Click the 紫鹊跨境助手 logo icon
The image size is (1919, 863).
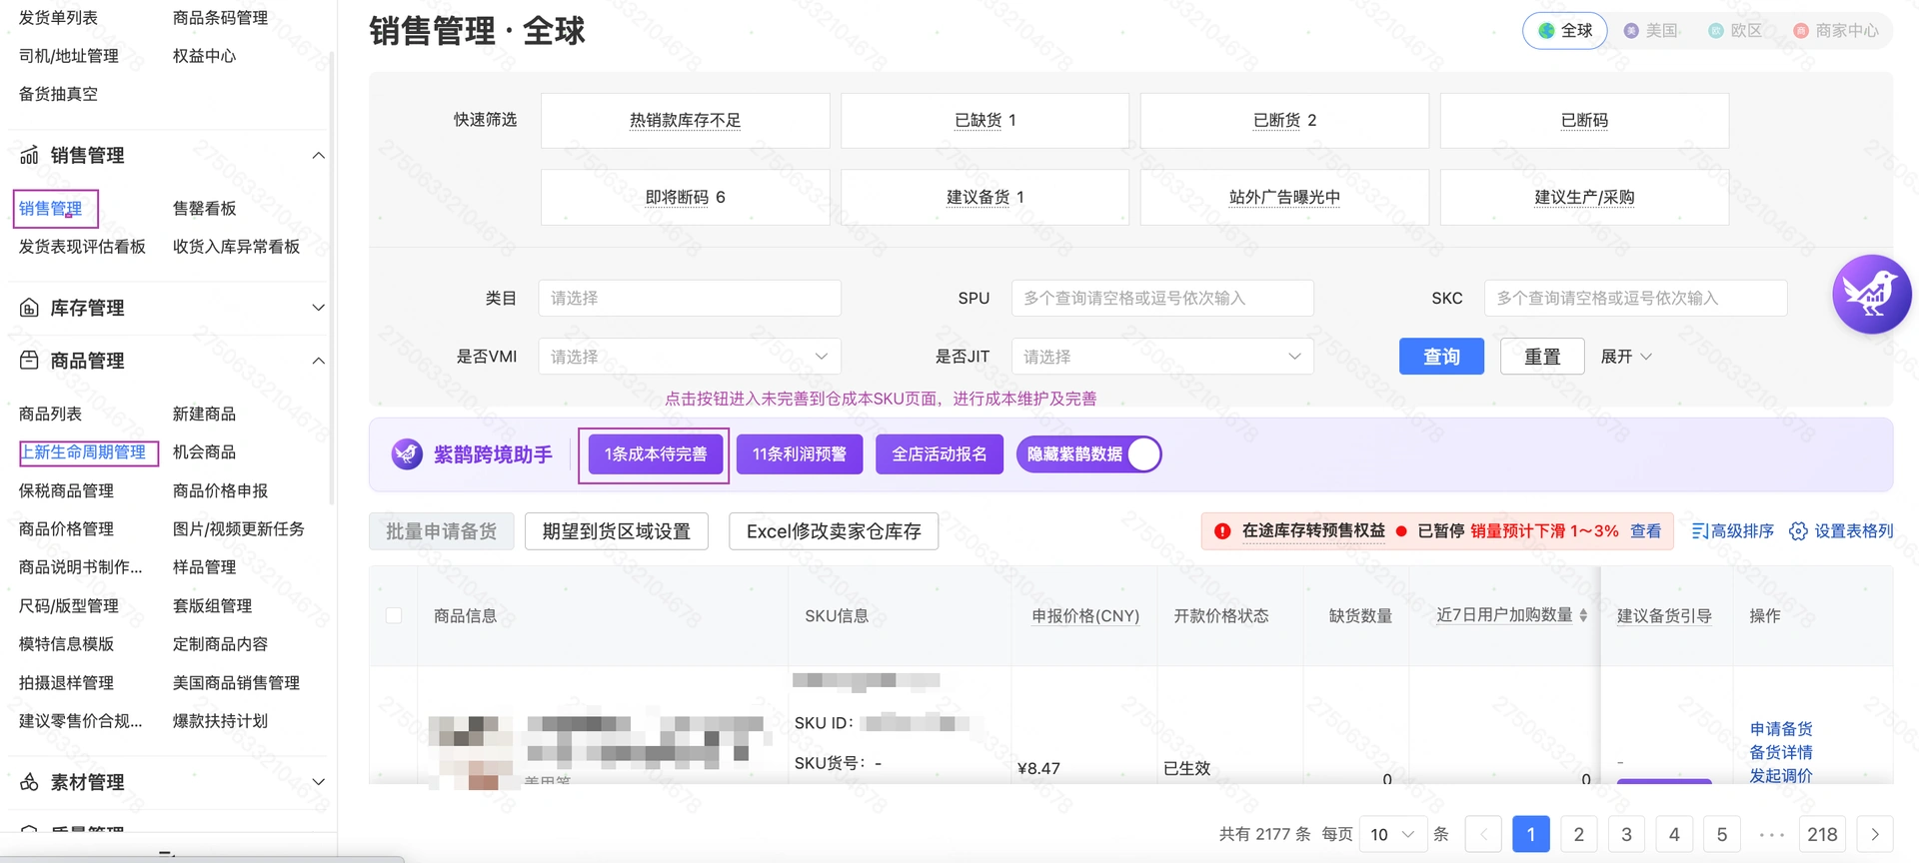(x=407, y=454)
